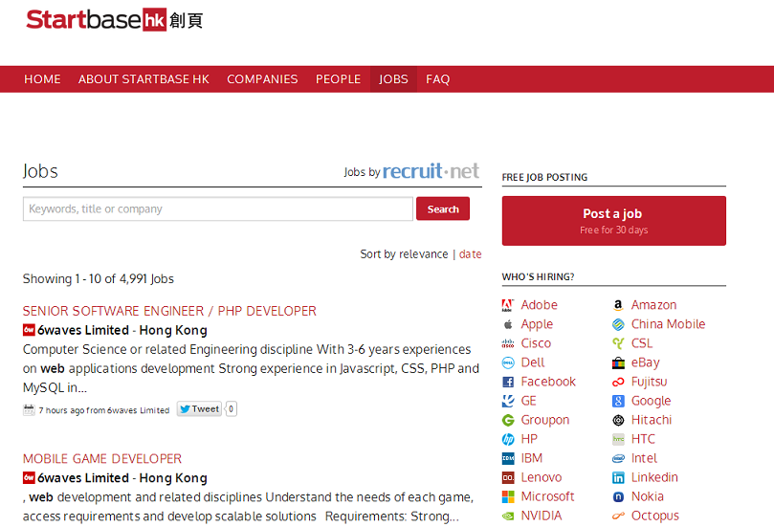Screen dimensions: 774x527
Task: Click the calendar icon beside 7 hours ago
Action: [x=29, y=409]
